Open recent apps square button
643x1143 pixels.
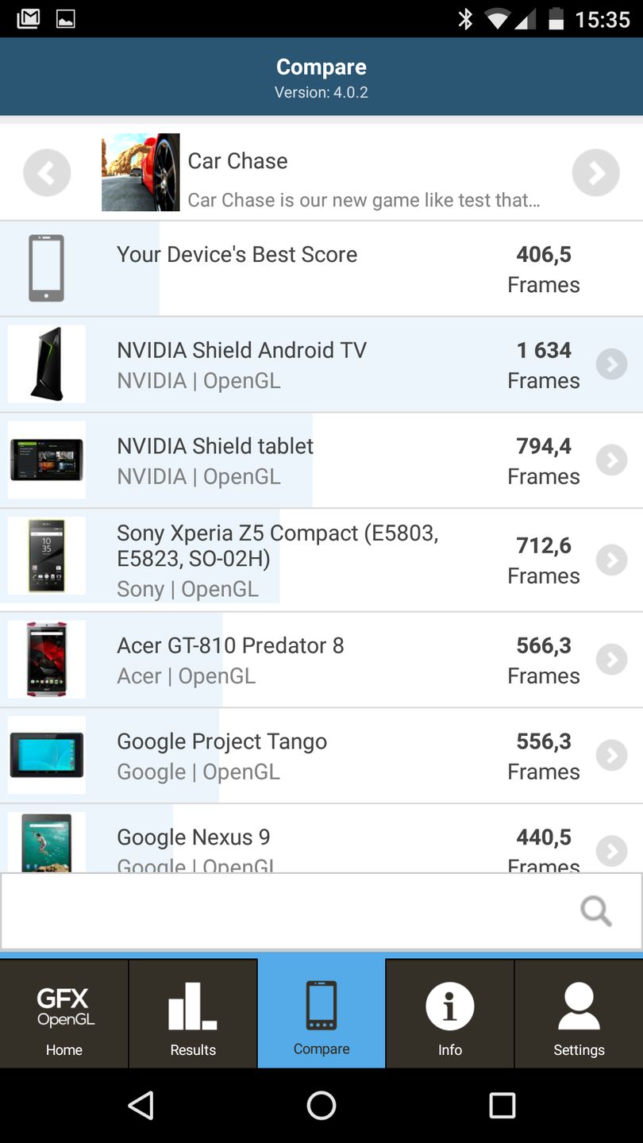(502, 1105)
